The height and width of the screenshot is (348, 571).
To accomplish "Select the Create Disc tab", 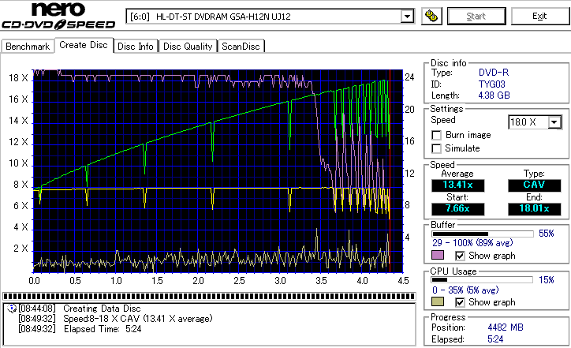I will [84, 45].
